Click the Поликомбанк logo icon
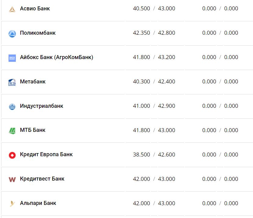Screen dimensions: 253x218 click(12, 33)
